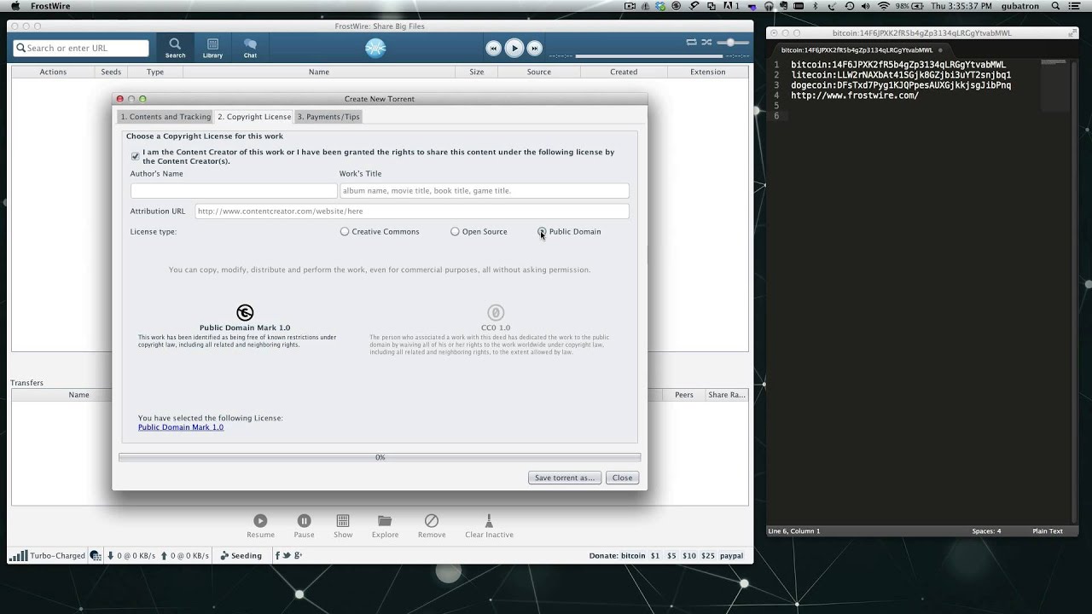The width and height of the screenshot is (1092, 614).
Task: Click the Clear Inactive broom icon
Action: 489,520
